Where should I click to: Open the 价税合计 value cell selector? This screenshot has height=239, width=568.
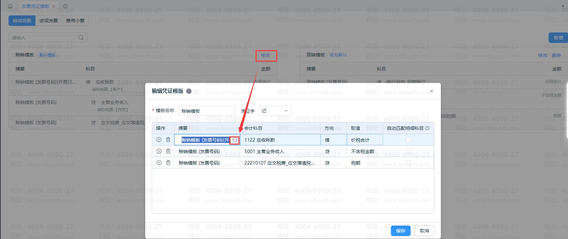pos(364,140)
